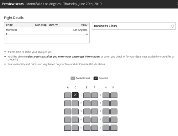The height and width of the screenshot is (136, 178).
Task: Close the Preview seats dialog
Action: 177,4
